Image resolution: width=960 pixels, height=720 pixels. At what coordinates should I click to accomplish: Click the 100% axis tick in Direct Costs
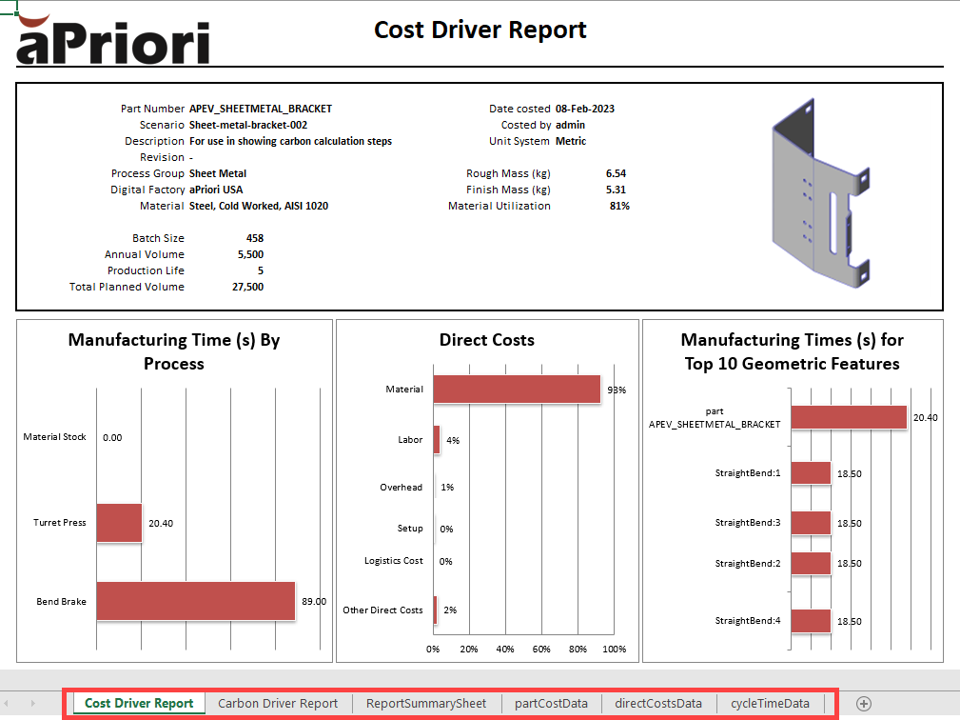(x=614, y=649)
